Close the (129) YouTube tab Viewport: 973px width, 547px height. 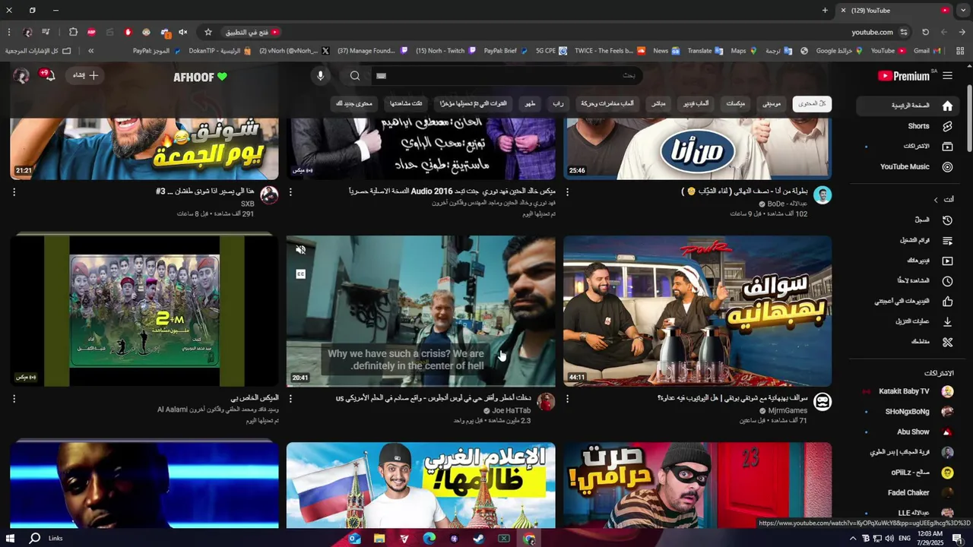[x=843, y=11]
